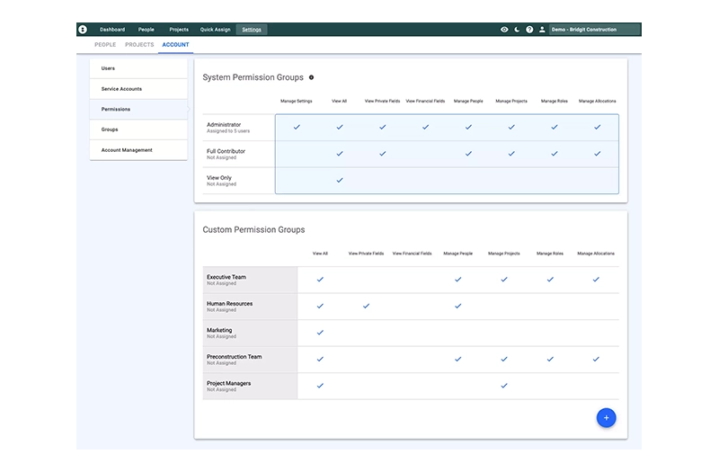719x472 pixels.
Task: Toggle Human Resources View Private Fields checkmark
Action: tap(366, 306)
